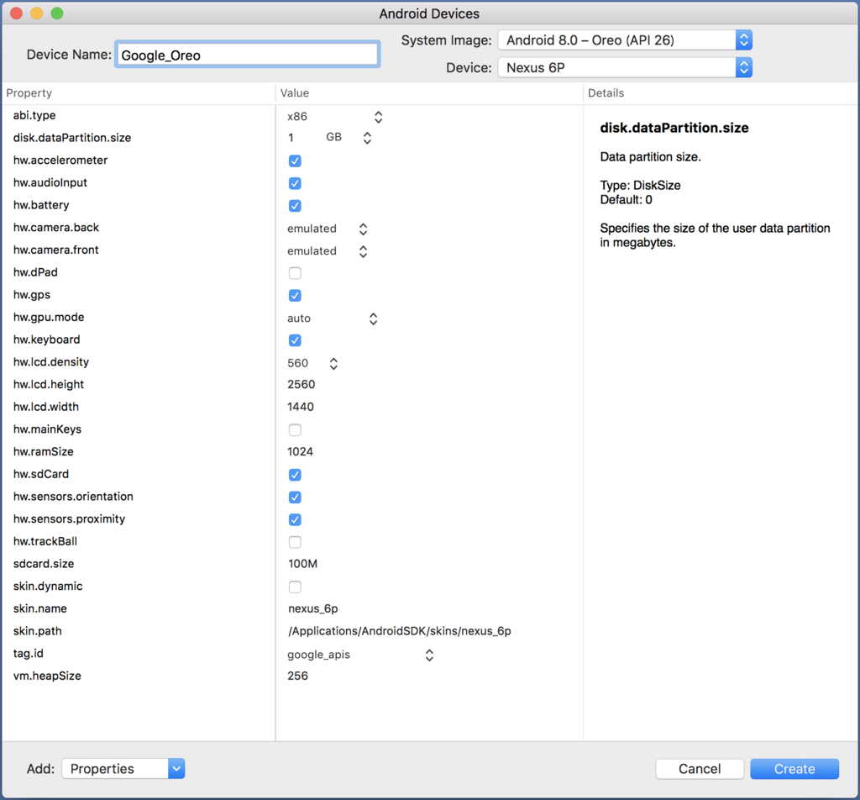Open hw.camera.front emulated selector
860x800 pixels.
click(x=328, y=251)
